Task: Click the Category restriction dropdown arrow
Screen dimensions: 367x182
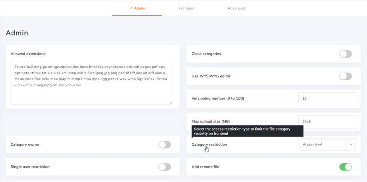Action: tap(351, 144)
